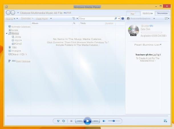This screenshot has height=129, width=174.
Task: Select Kind genre under Music
Action: point(17,44)
